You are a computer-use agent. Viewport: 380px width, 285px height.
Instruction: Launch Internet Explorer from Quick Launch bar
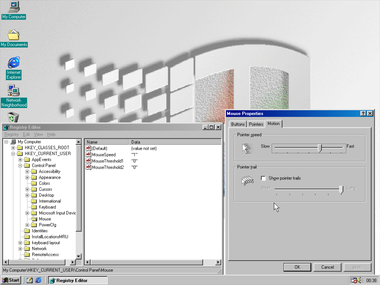38,280
